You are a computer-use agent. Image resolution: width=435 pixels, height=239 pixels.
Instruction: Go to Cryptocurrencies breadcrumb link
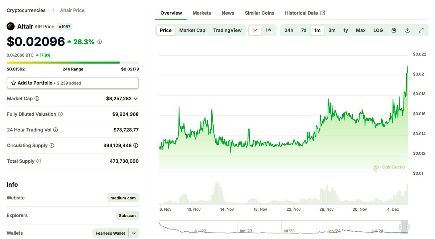coord(26,10)
